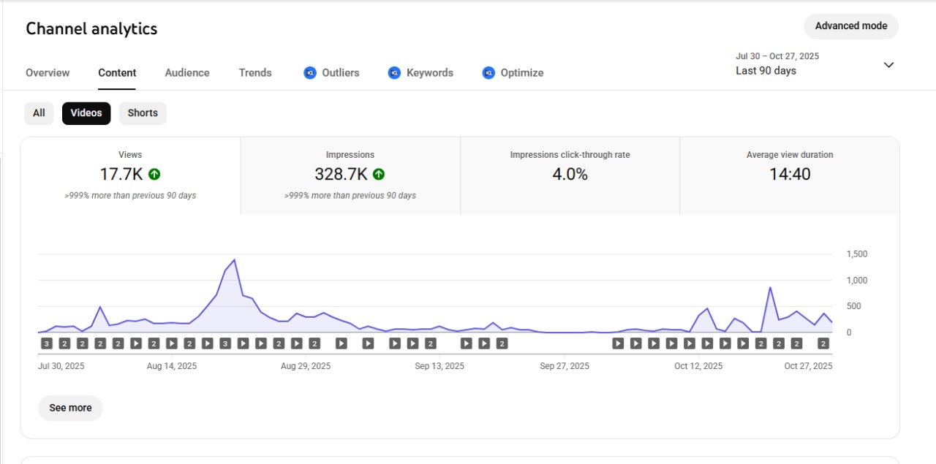Select the Impressions click-through rate metric card
This screenshot has width=936, height=464.
pyautogui.click(x=570, y=175)
